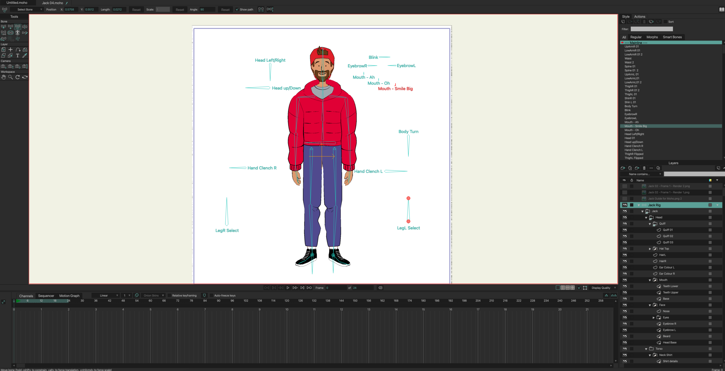The width and height of the screenshot is (725, 371).
Task: Select the Eyedropper tool
Action: pos(25,56)
